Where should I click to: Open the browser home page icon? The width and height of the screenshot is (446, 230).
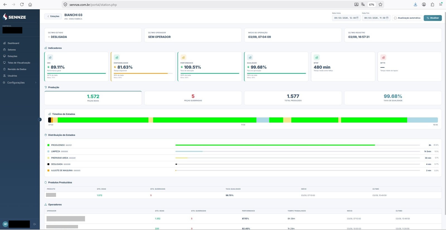click(30, 4)
